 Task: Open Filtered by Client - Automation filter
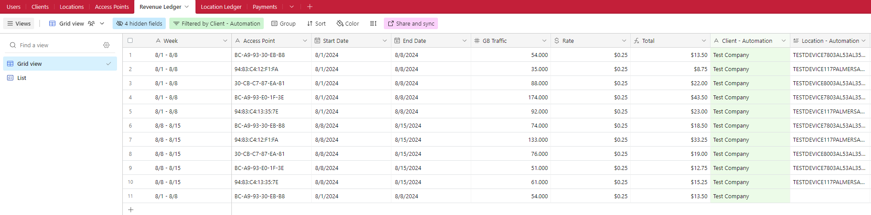click(216, 23)
